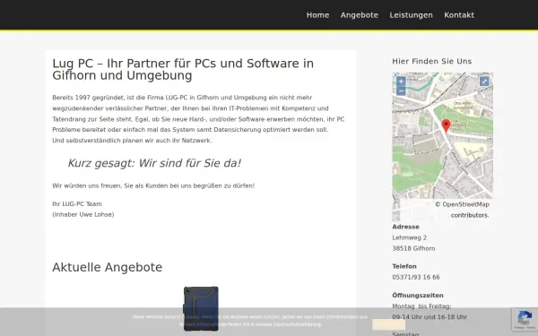Open the Leistungen menu item

(x=411, y=15)
